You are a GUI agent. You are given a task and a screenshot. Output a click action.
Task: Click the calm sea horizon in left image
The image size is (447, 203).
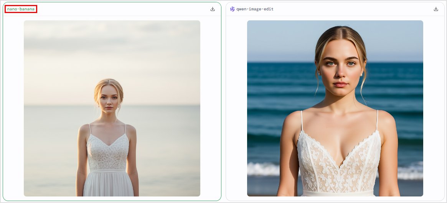click(x=54, y=106)
